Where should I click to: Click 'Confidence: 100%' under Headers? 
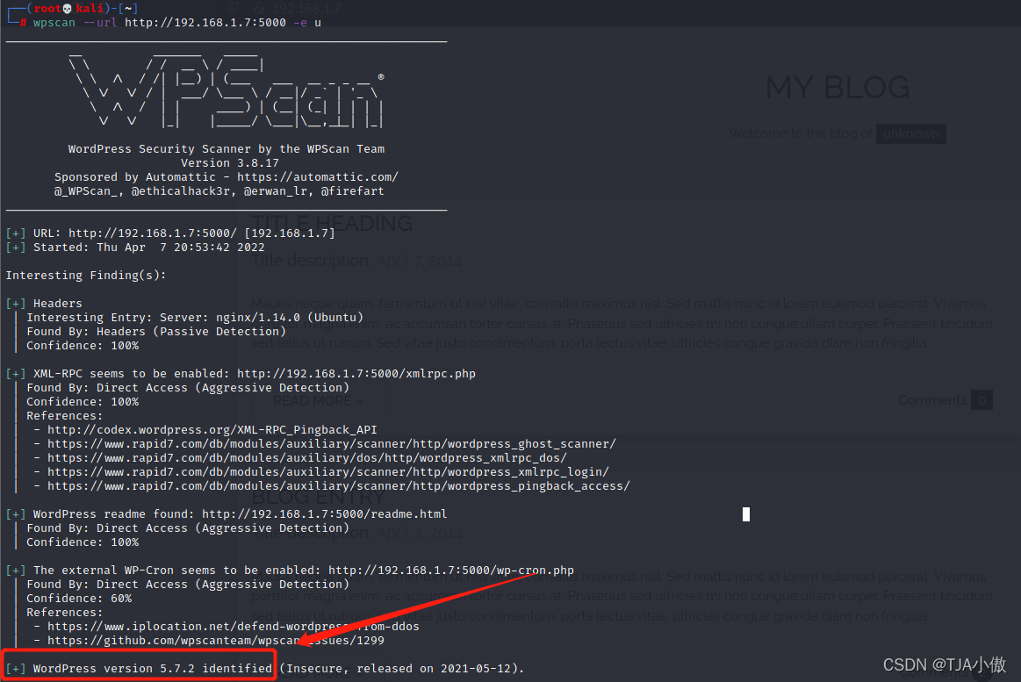coord(83,346)
